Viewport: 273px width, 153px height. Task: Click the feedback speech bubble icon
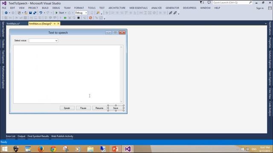coord(209,3)
